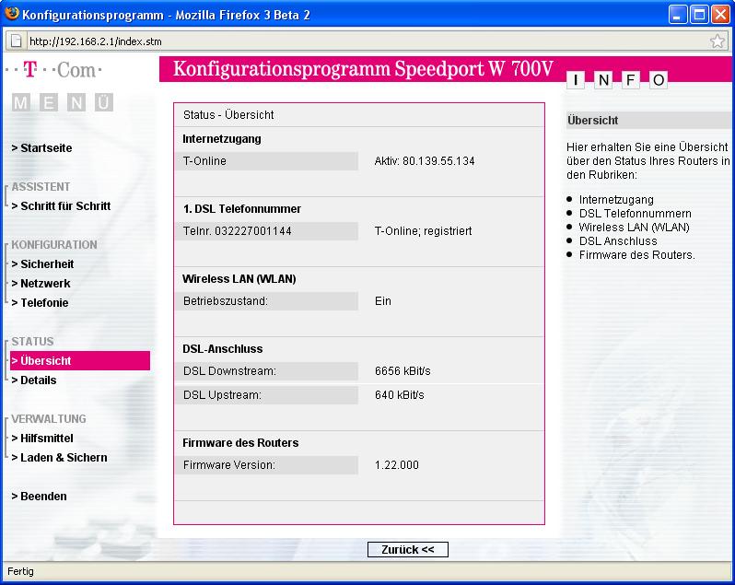Click Beenden to log out

(39, 497)
